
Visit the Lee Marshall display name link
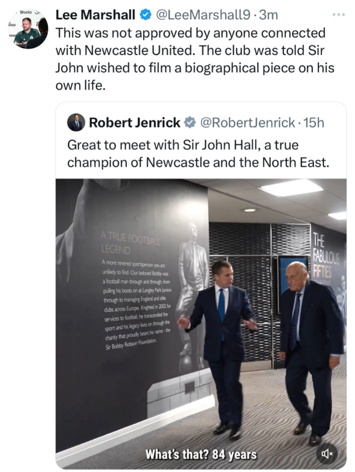pyautogui.click(x=95, y=15)
